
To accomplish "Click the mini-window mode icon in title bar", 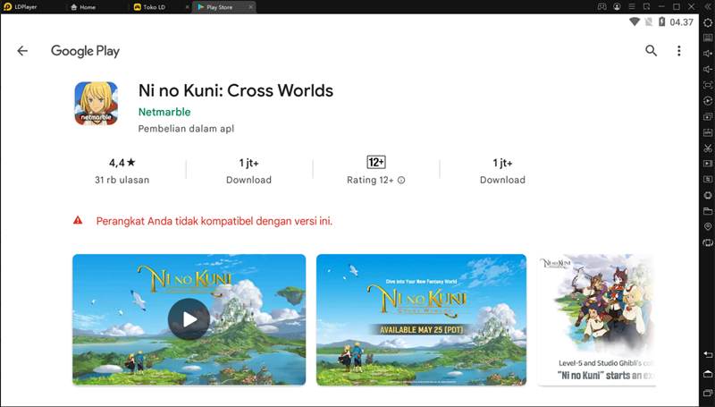I will pyautogui.click(x=646, y=7).
